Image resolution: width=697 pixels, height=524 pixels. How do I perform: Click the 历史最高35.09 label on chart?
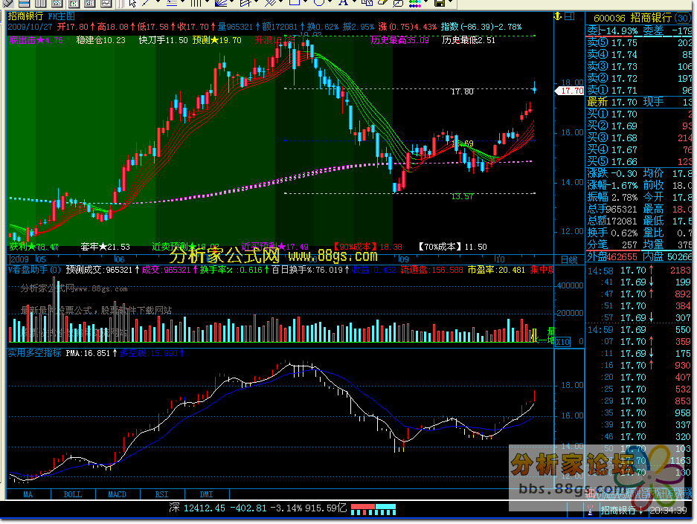399,40
